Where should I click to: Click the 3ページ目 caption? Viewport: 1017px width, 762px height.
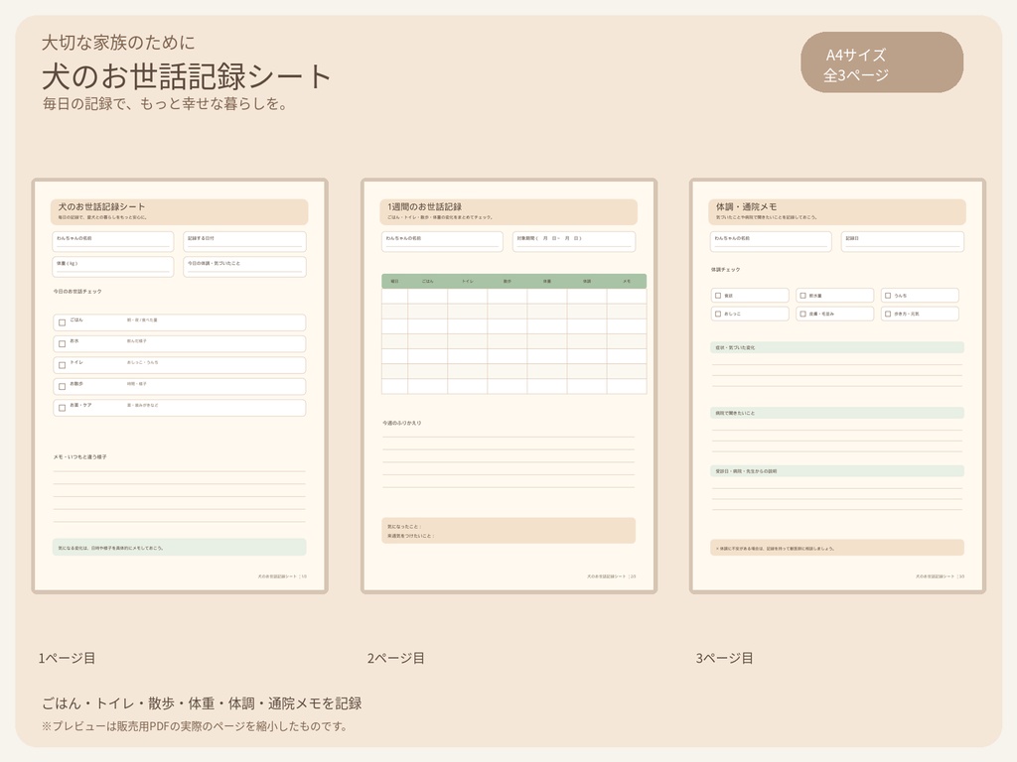click(724, 659)
